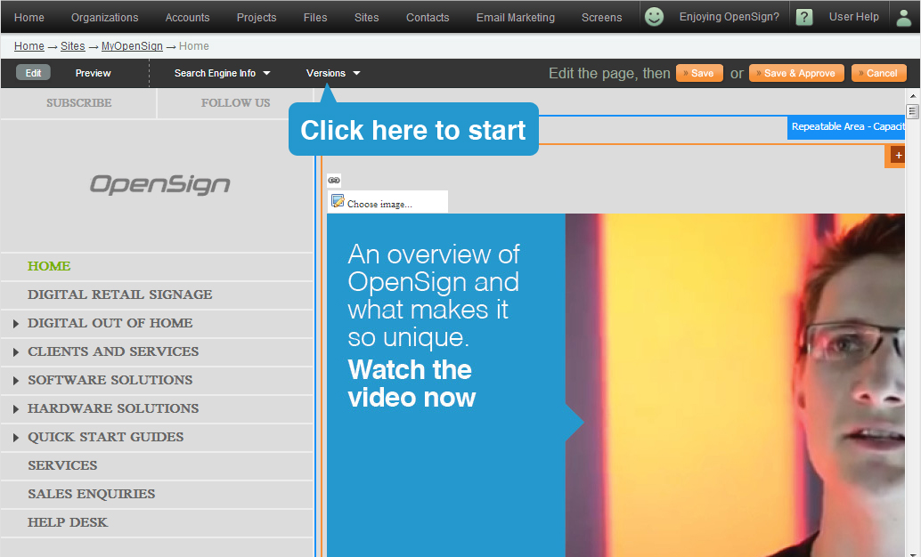
Task: Open the Accounts menu
Action: point(187,17)
